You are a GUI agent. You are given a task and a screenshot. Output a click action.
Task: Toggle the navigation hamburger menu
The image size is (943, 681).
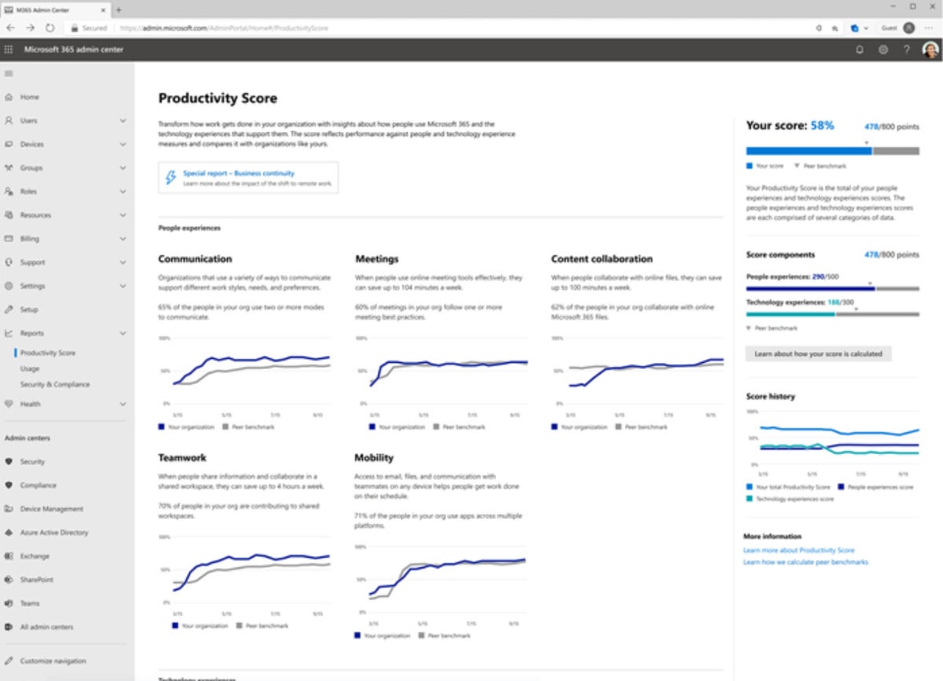tap(9, 74)
